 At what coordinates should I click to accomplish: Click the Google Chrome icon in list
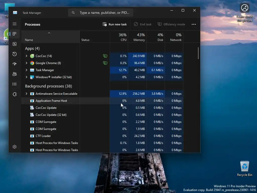click(32, 63)
